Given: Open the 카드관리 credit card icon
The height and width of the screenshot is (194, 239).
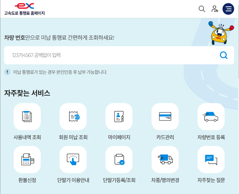Looking at the screenshot, I should (x=165, y=117).
